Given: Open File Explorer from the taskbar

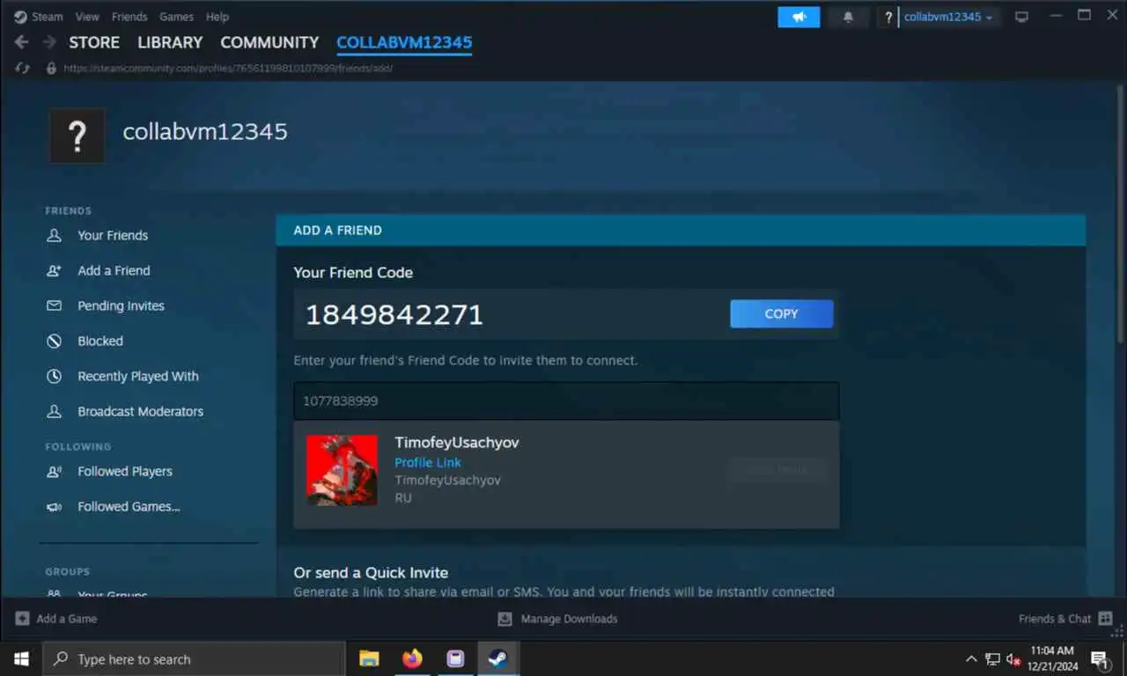Looking at the screenshot, I should [x=369, y=658].
